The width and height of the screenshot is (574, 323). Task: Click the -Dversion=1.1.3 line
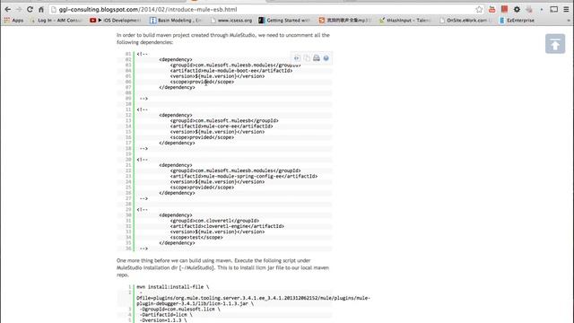tap(163, 320)
